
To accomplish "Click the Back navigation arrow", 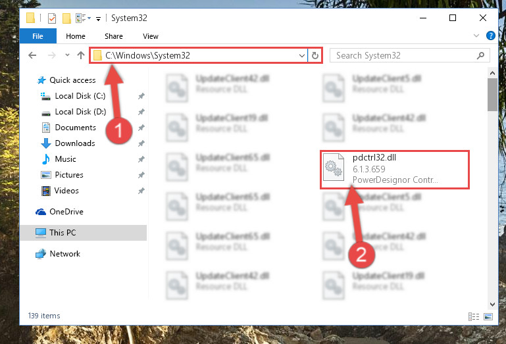I will [32, 55].
